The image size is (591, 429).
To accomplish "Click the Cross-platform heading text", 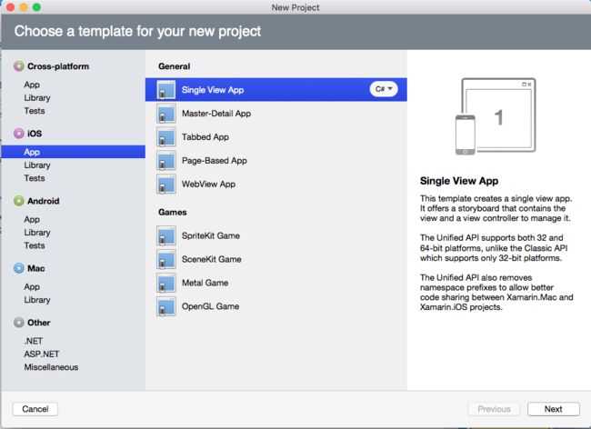I will [x=58, y=66].
